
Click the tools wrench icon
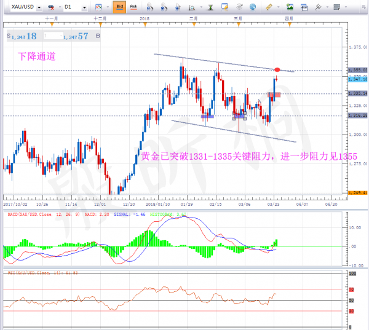tap(318, 7)
